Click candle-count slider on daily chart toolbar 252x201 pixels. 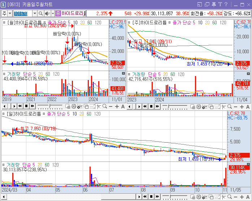point(175,197)
